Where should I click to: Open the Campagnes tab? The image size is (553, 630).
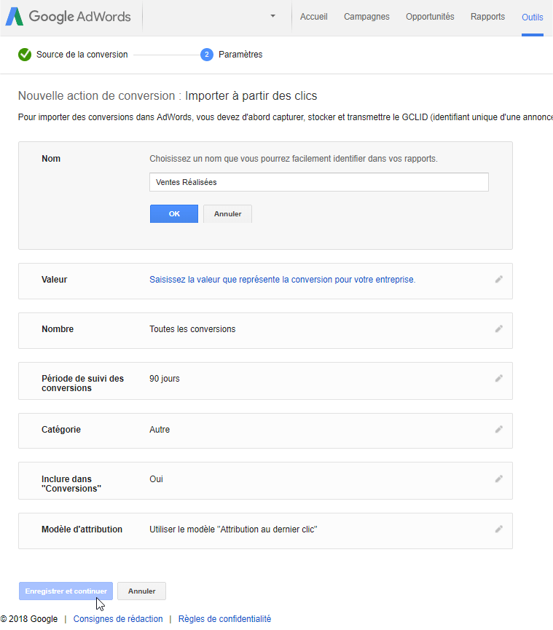click(366, 17)
